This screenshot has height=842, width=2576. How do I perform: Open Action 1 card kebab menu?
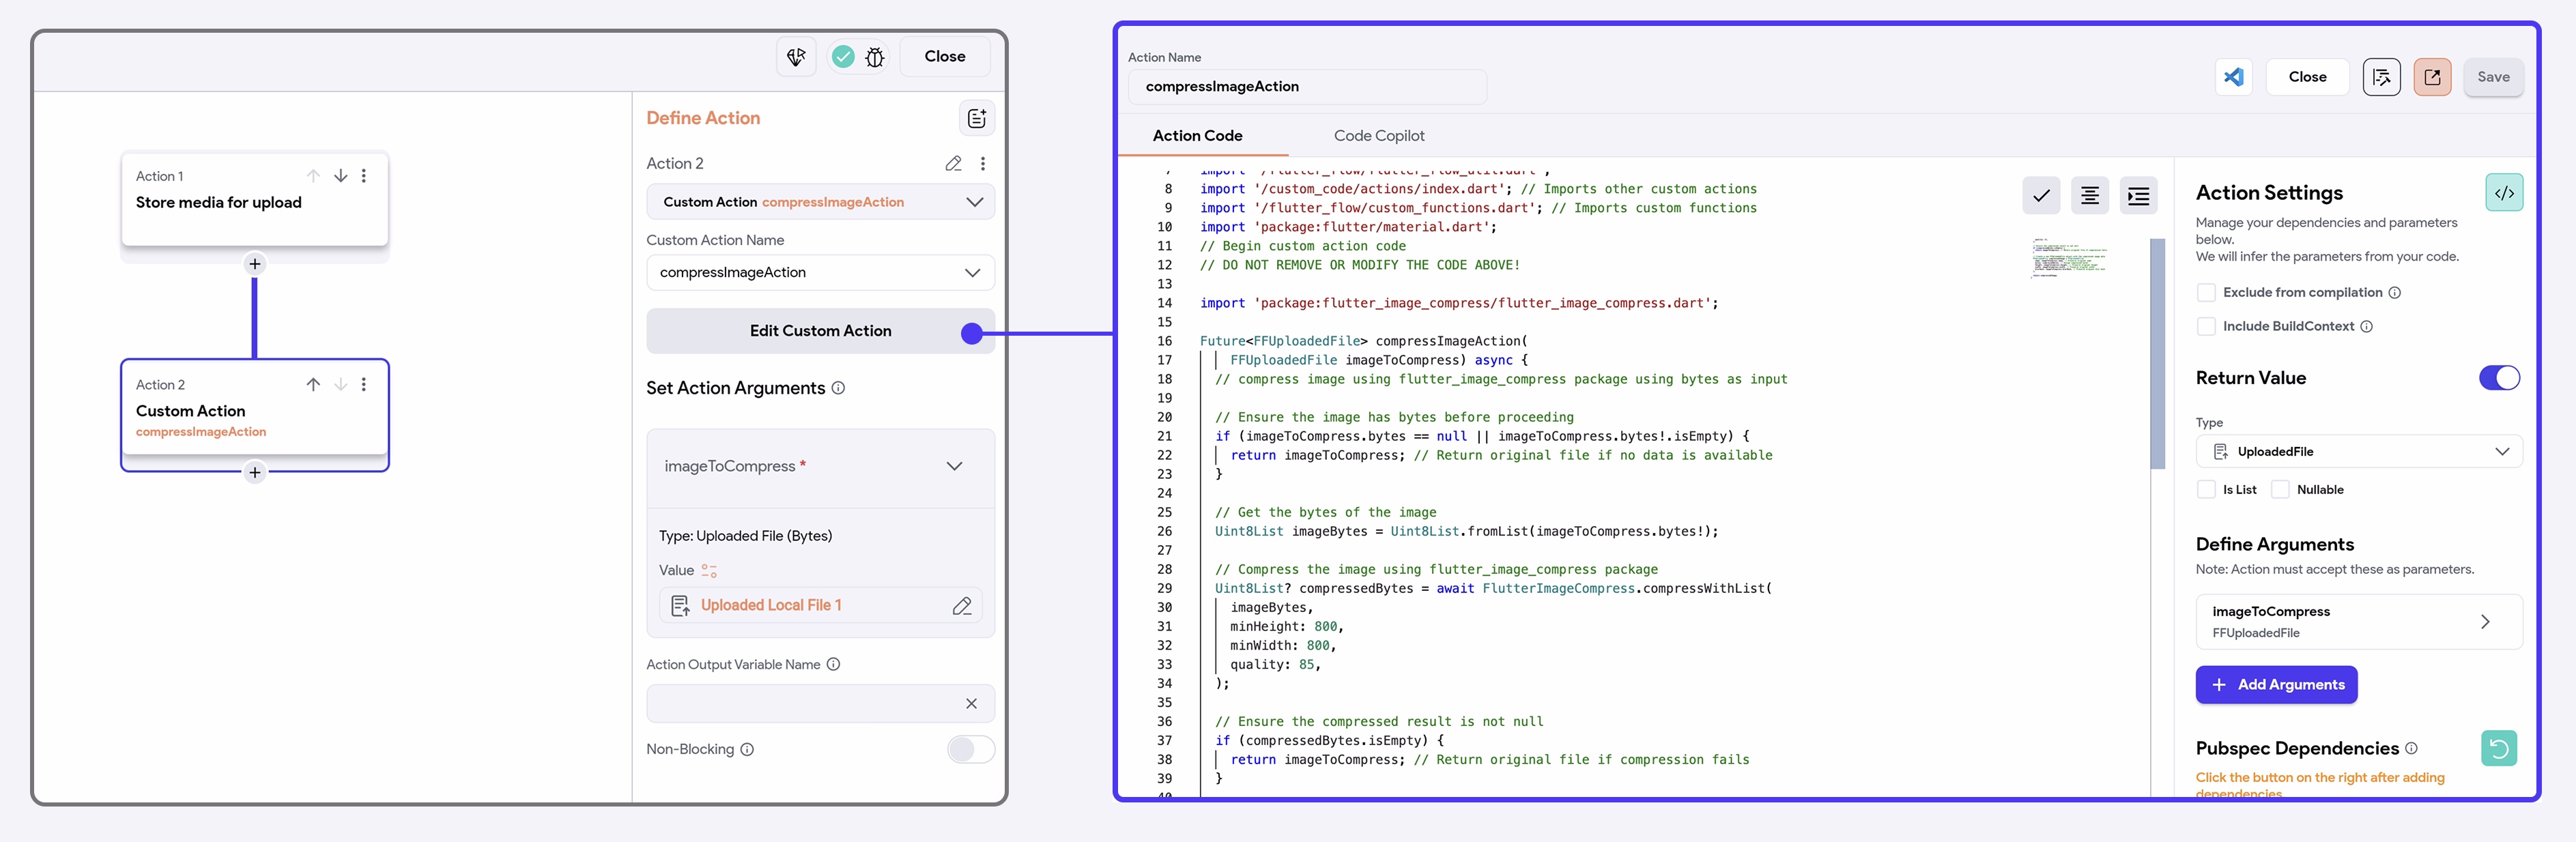pos(364,176)
